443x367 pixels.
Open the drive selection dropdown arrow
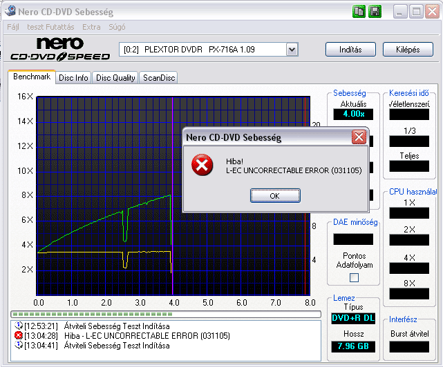[x=292, y=50]
